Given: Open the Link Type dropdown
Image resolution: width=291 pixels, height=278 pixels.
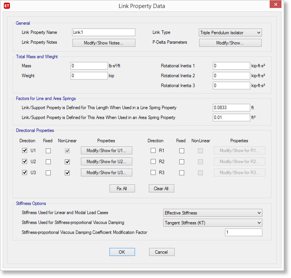Looking at the screenshot, I should click(x=230, y=33).
